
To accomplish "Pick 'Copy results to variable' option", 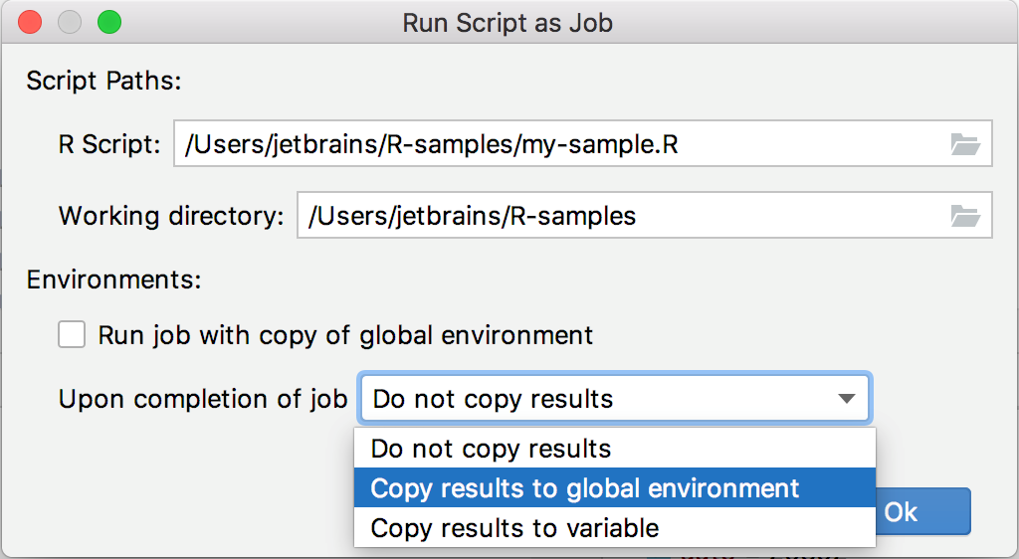I will [514, 527].
